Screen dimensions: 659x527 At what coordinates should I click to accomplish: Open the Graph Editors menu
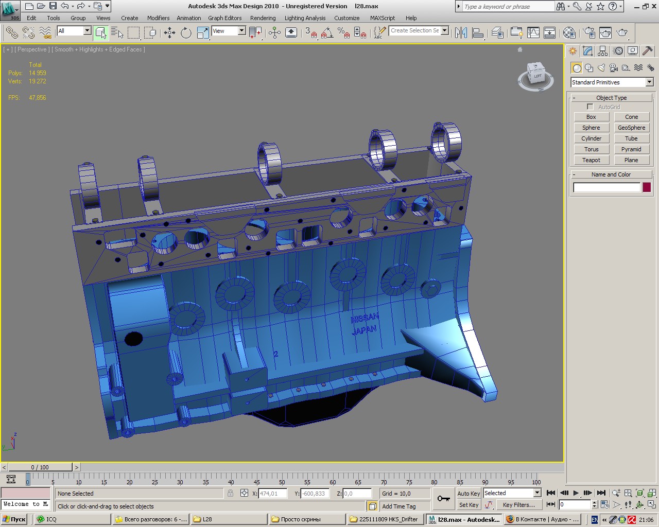tap(224, 18)
